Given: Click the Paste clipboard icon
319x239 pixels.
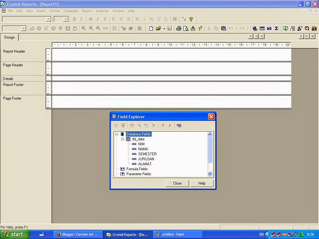Looking at the screenshot, I should (x=224, y=28).
